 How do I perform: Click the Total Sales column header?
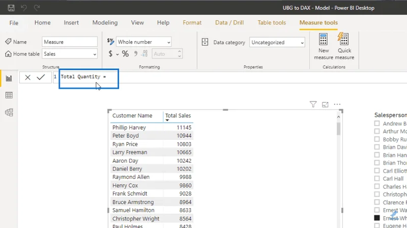coord(178,116)
